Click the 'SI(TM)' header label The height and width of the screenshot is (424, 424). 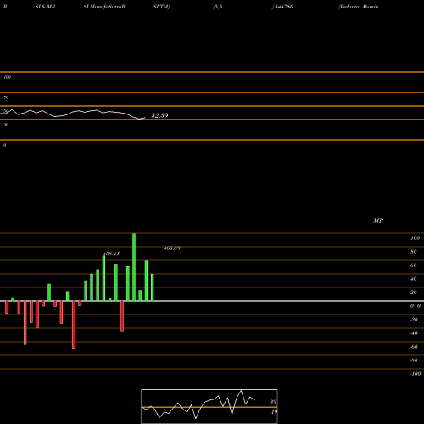tap(161, 7)
